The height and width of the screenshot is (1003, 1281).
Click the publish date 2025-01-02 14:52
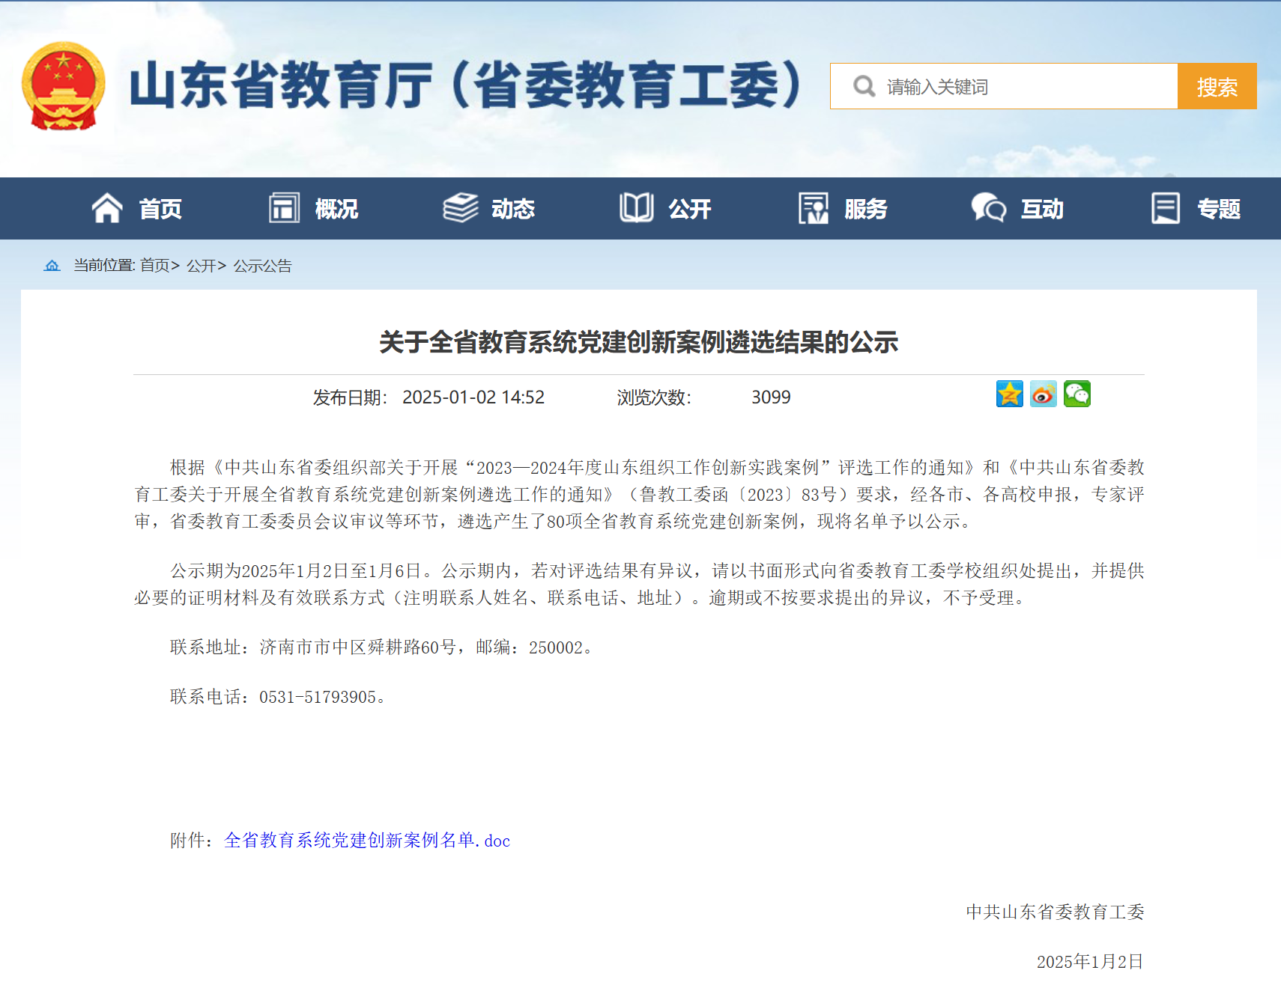(x=473, y=397)
